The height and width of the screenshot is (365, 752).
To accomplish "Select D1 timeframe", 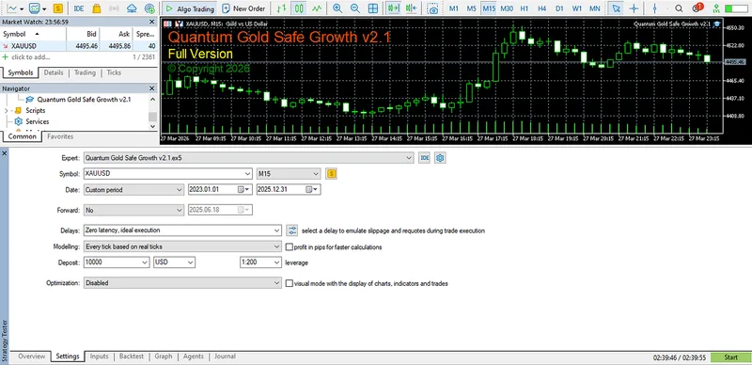I will point(559,8).
